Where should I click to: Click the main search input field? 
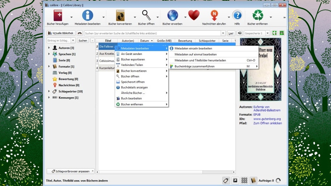153,33
